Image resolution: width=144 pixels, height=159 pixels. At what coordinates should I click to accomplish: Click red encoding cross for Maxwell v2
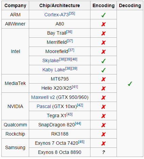[x=103, y=98]
